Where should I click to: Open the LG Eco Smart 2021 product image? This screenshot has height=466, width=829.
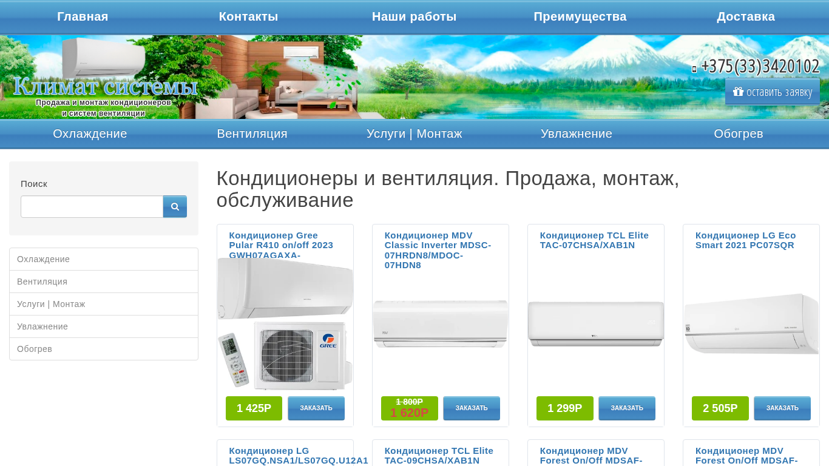[751, 324]
